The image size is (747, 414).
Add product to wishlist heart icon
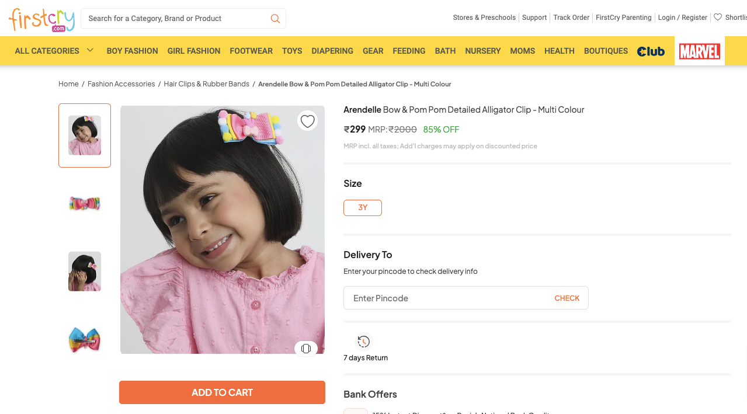coord(307,121)
